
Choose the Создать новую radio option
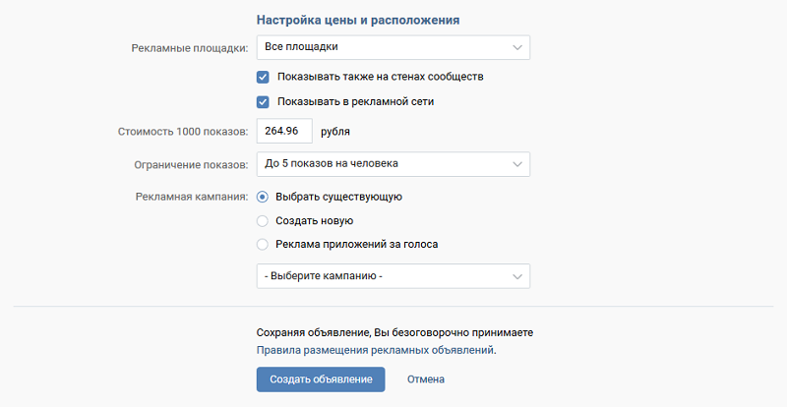coord(263,221)
